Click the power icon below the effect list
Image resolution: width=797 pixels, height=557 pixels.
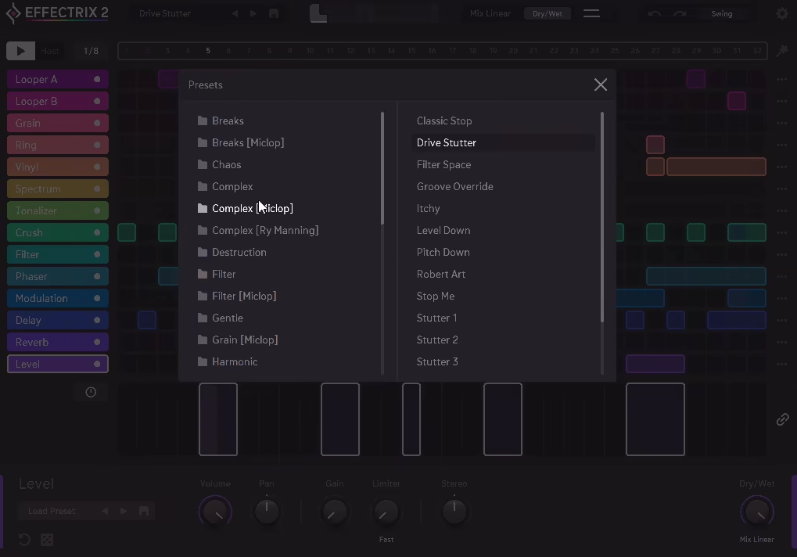91,392
